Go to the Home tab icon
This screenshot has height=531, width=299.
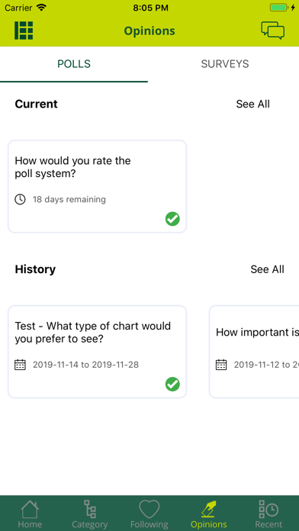pos(30,509)
